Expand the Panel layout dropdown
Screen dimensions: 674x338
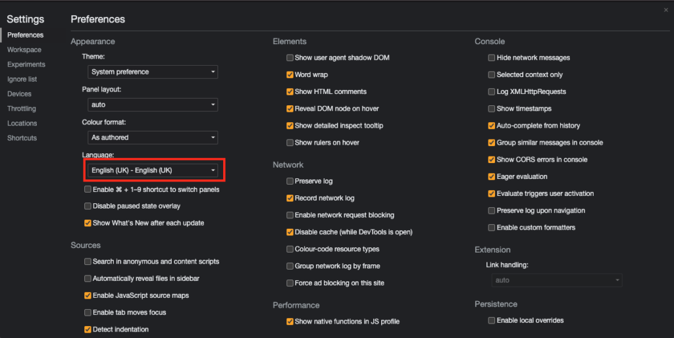click(x=153, y=105)
